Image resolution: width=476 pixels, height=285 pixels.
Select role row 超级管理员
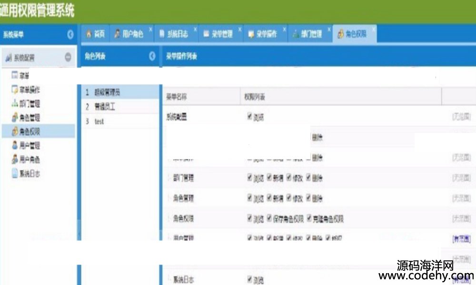pyautogui.click(x=120, y=92)
